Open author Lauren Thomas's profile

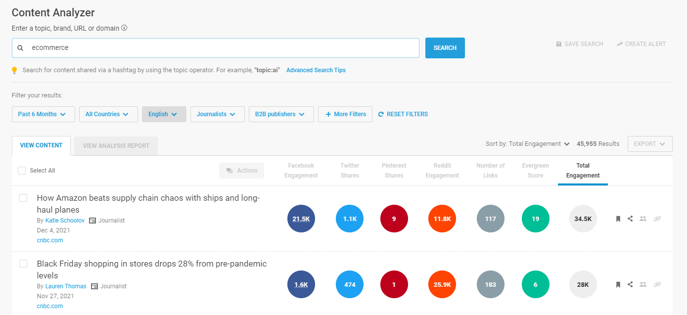click(x=66, y=286)
